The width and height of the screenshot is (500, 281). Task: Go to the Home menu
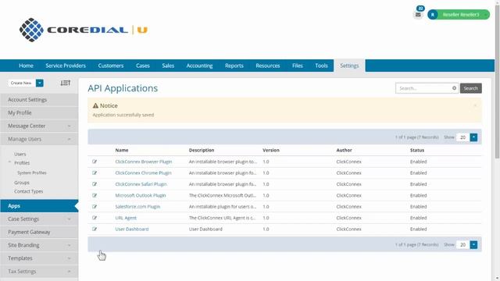pyautogui.click(x=26, y=66)
